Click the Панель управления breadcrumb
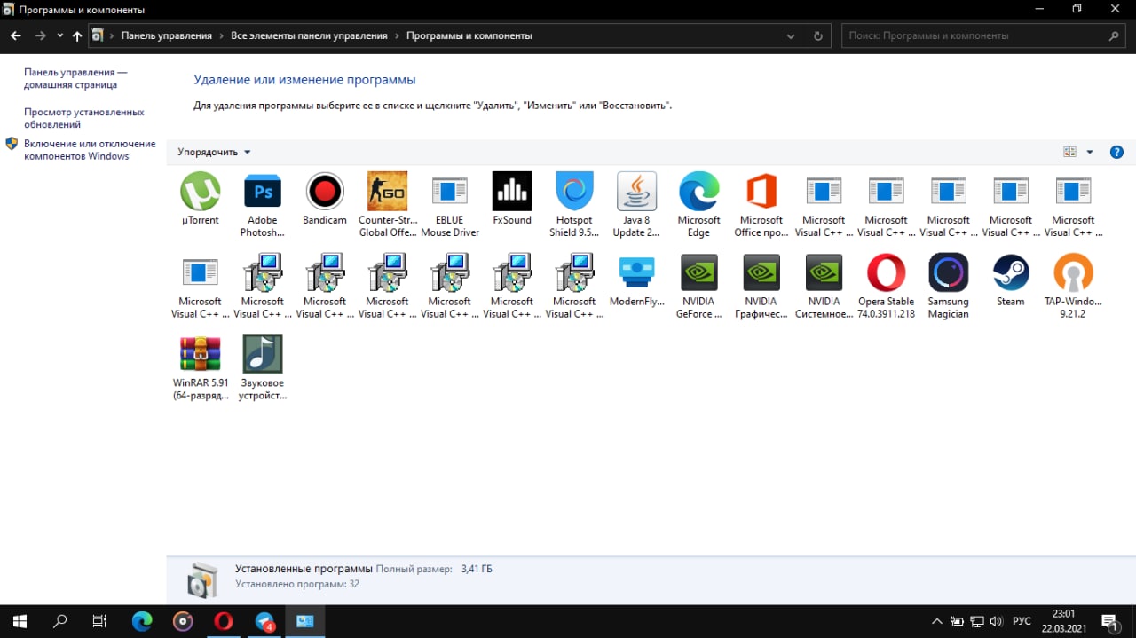Screen dimensions: 1136x638 click(x=167, y=36)
